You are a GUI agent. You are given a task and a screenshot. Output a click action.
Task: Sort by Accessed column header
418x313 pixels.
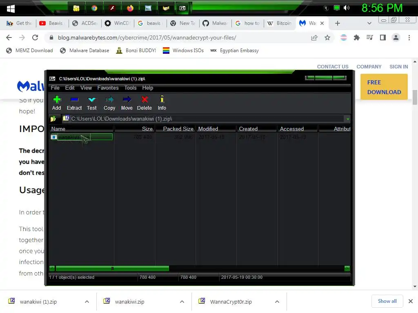click(298, 129)
